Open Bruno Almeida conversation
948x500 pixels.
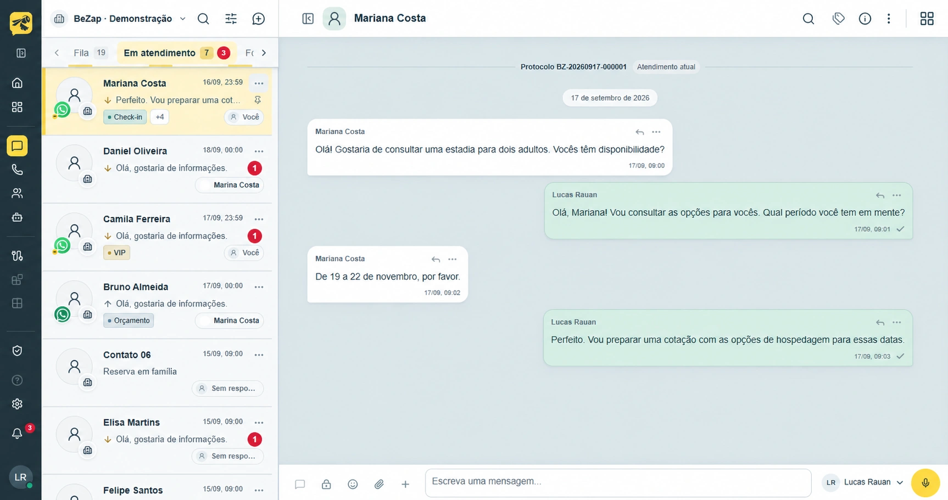(158, 305)
